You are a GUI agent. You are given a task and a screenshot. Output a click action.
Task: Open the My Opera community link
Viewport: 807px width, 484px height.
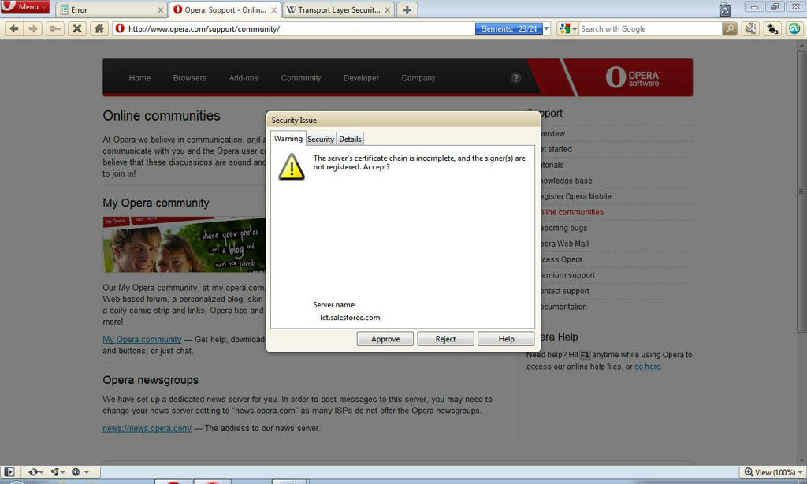[x=142, y=339]
